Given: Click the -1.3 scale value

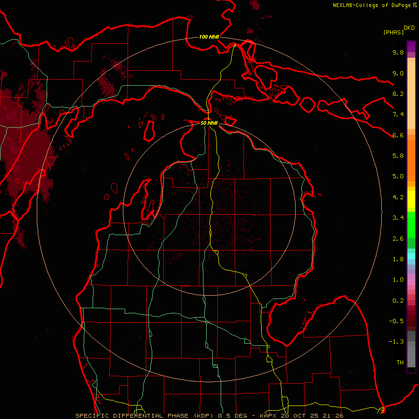Looking at the screenshot, I should (x=396, y=342).
